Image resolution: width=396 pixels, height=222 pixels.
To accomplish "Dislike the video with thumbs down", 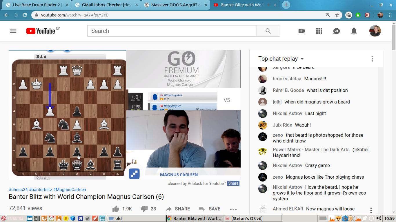I will (x=144, y=209).
